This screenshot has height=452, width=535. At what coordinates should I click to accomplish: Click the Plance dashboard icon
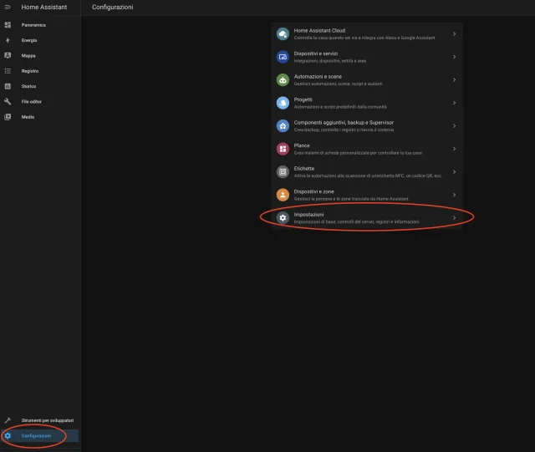click(283, 149)
